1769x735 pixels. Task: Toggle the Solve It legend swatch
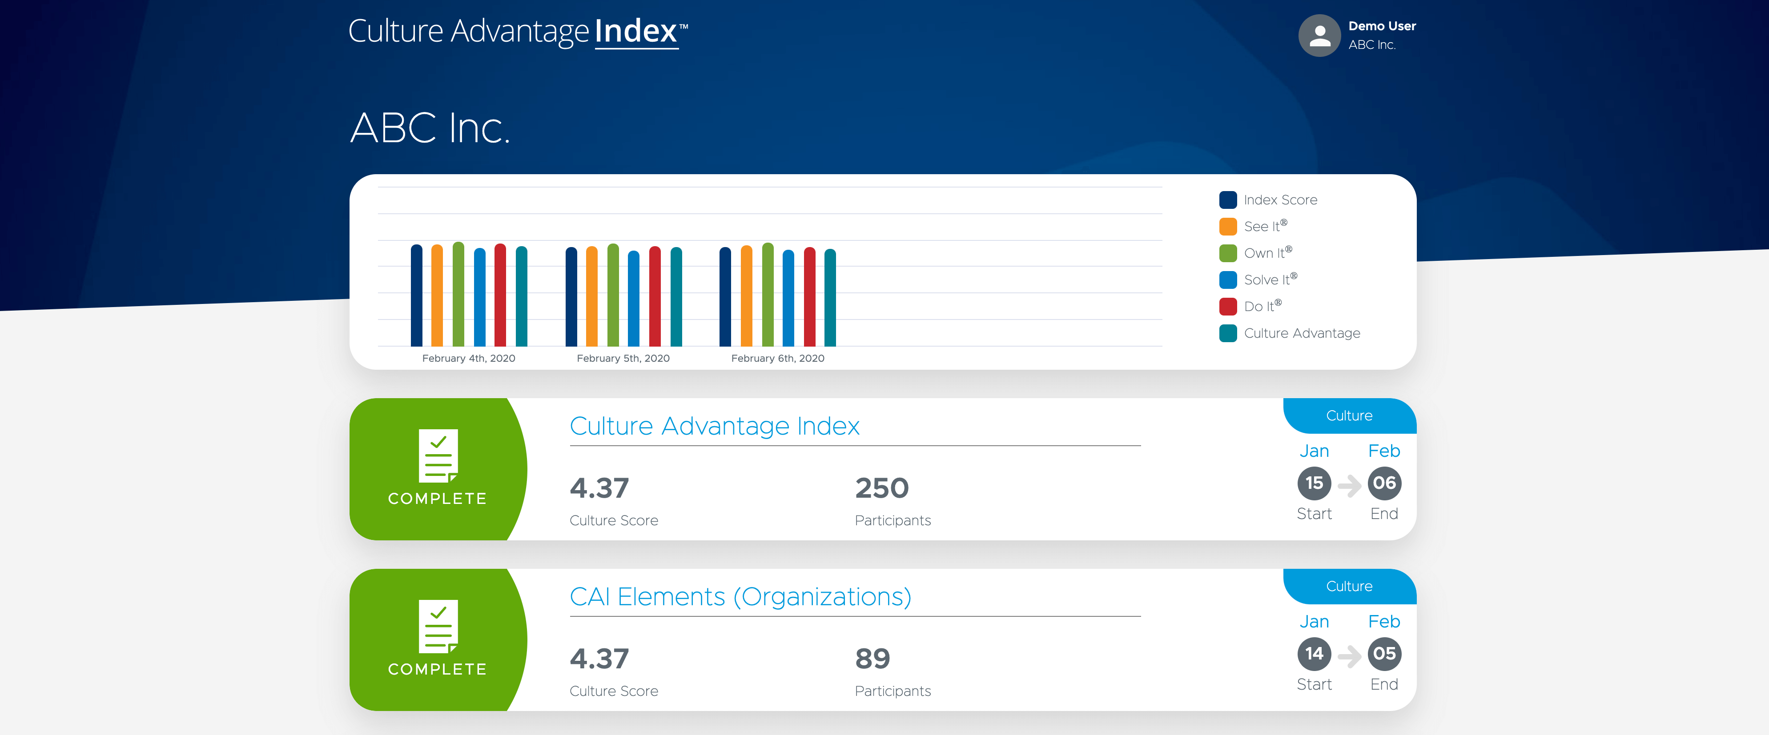(x=1228, y=280)
